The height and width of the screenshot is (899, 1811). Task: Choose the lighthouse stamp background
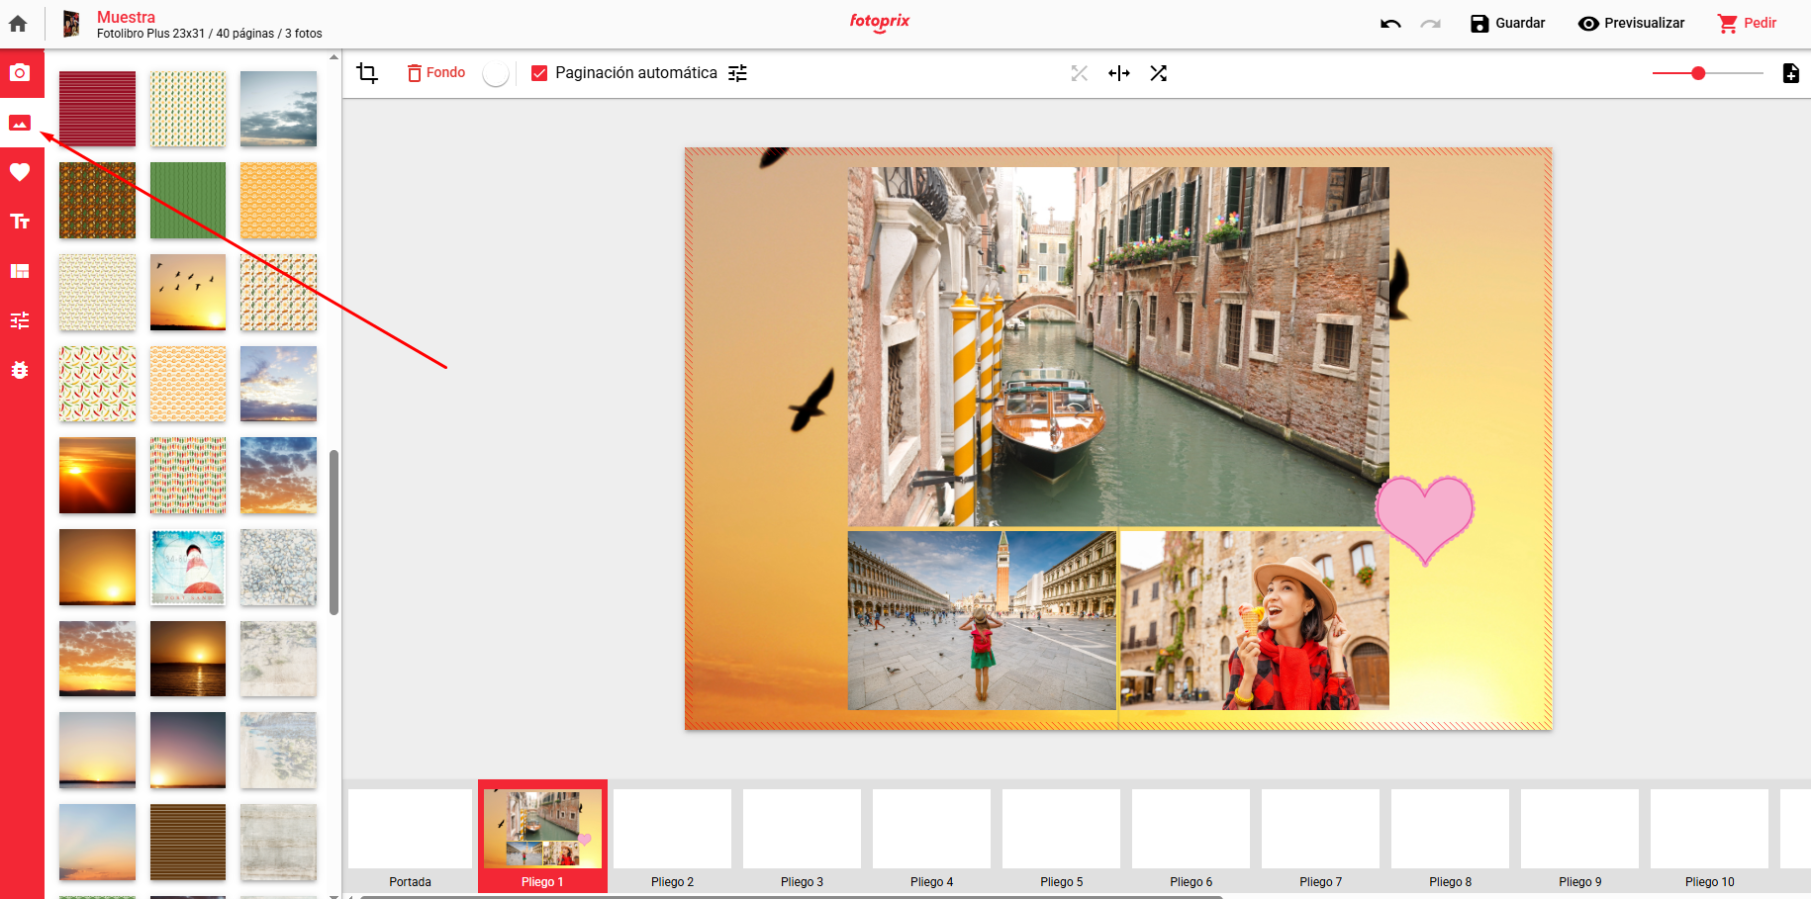pyautogui.click(x=188, y=567)
